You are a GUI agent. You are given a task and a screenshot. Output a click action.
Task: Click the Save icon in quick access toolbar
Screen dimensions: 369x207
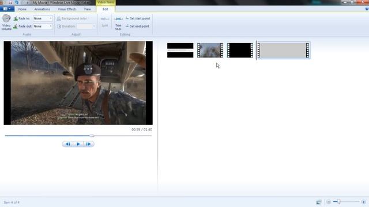pyautogui.click(x=10, y=2)
